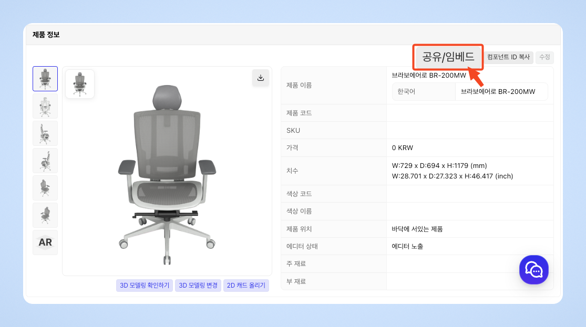The image size is (586, 327).
Task: Click the 색상 코드 label
Action: (299, 194)
